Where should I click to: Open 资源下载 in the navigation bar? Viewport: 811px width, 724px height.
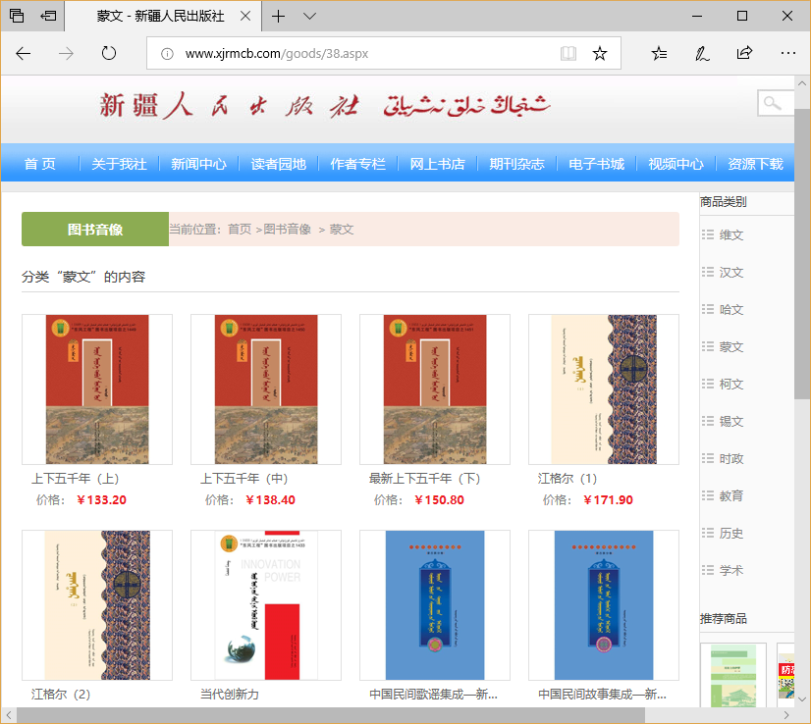tap(755, 164)
